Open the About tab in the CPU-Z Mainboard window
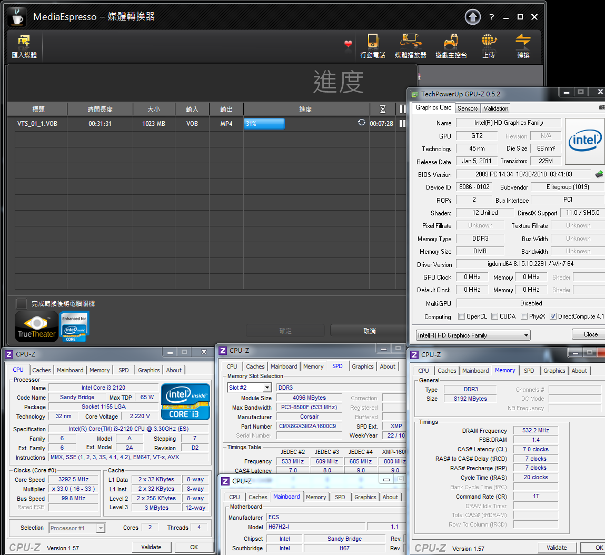 pyautogui.click(x=390, y=497)
